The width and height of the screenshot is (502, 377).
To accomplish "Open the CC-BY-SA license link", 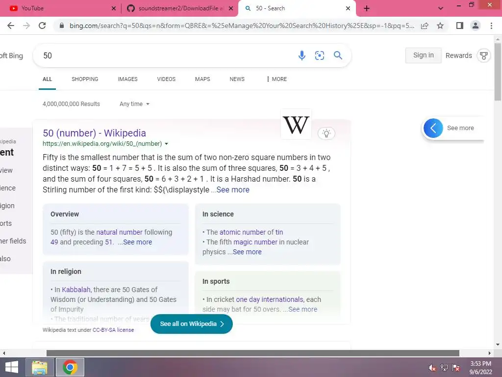I will click(x=113, y=330).
